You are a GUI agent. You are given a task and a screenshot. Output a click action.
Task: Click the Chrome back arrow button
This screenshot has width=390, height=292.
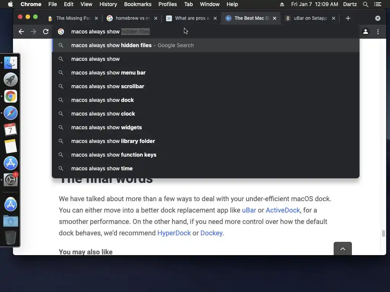21,32
